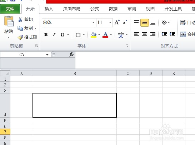The image size is (195, 145).
Task: Cut selection with the scissors icon
Action: coord(20,20)
